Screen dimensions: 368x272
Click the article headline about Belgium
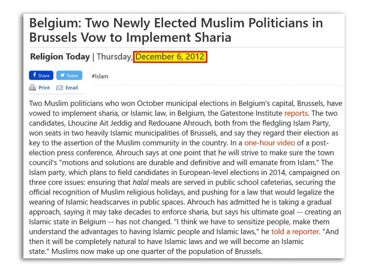pyautogui.click(x=176, y=30)
